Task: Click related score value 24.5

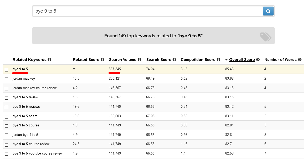Action: point(76,144)
